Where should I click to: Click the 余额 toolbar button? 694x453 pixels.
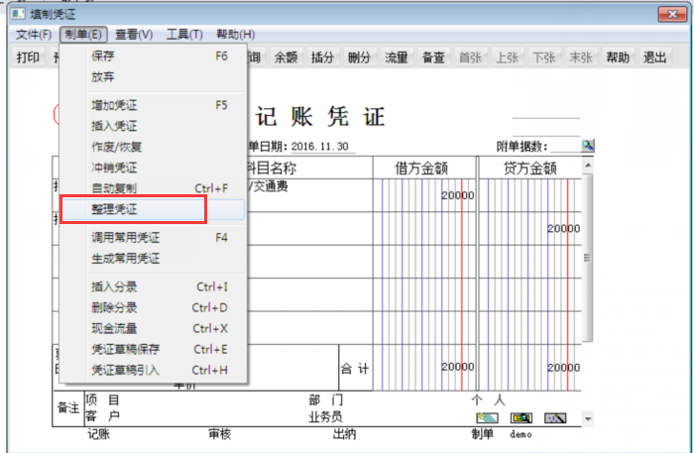(x=286, y=57)
